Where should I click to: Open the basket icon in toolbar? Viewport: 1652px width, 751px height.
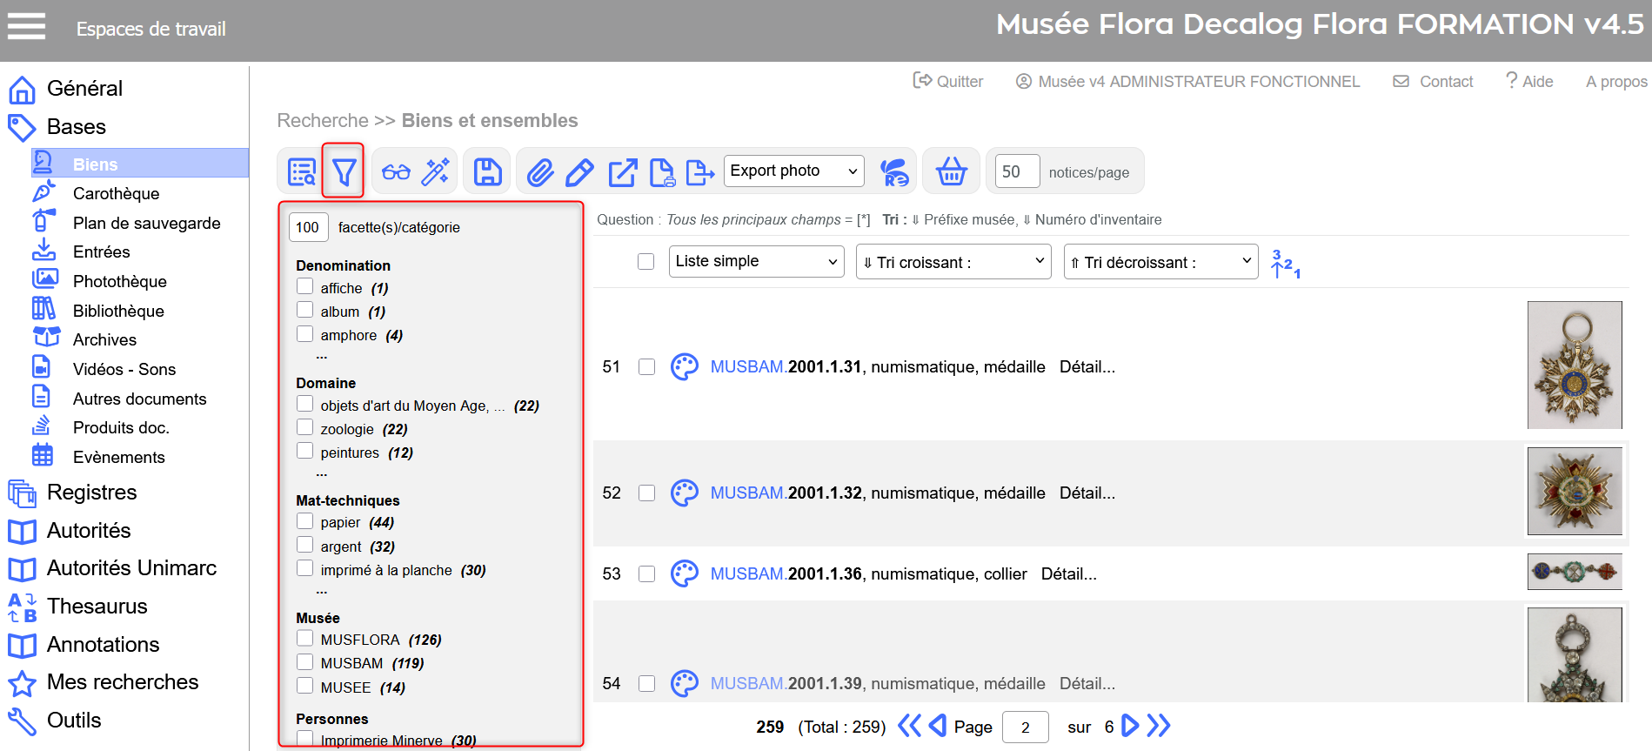click(951, 171)
